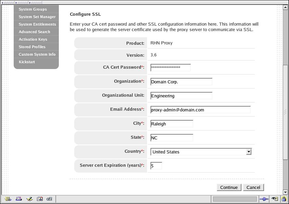Screen dimensions: 289x204
Task: Open the Mail component icon
Action: pyautogui.click(x=19, y=199)
